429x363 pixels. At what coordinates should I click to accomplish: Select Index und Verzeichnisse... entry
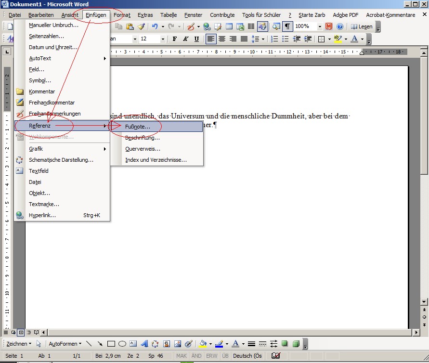157,160
